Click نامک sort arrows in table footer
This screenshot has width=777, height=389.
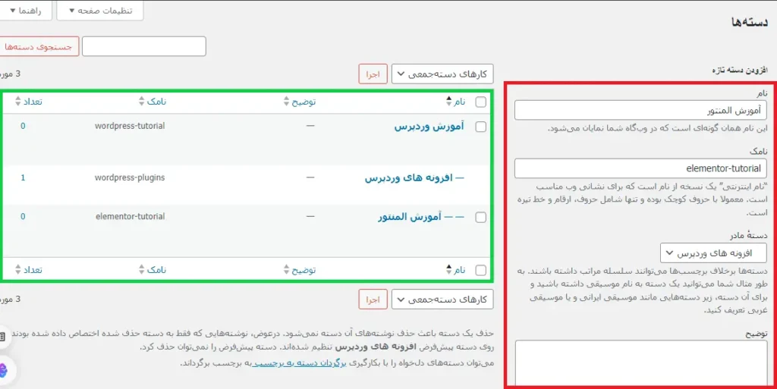(x=143, y=270)
